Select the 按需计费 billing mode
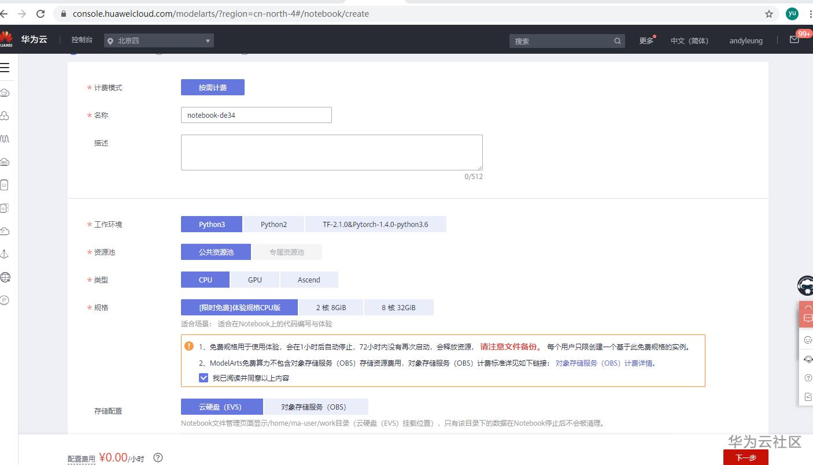This screenshot has height=465, width=813. (213, 87)
